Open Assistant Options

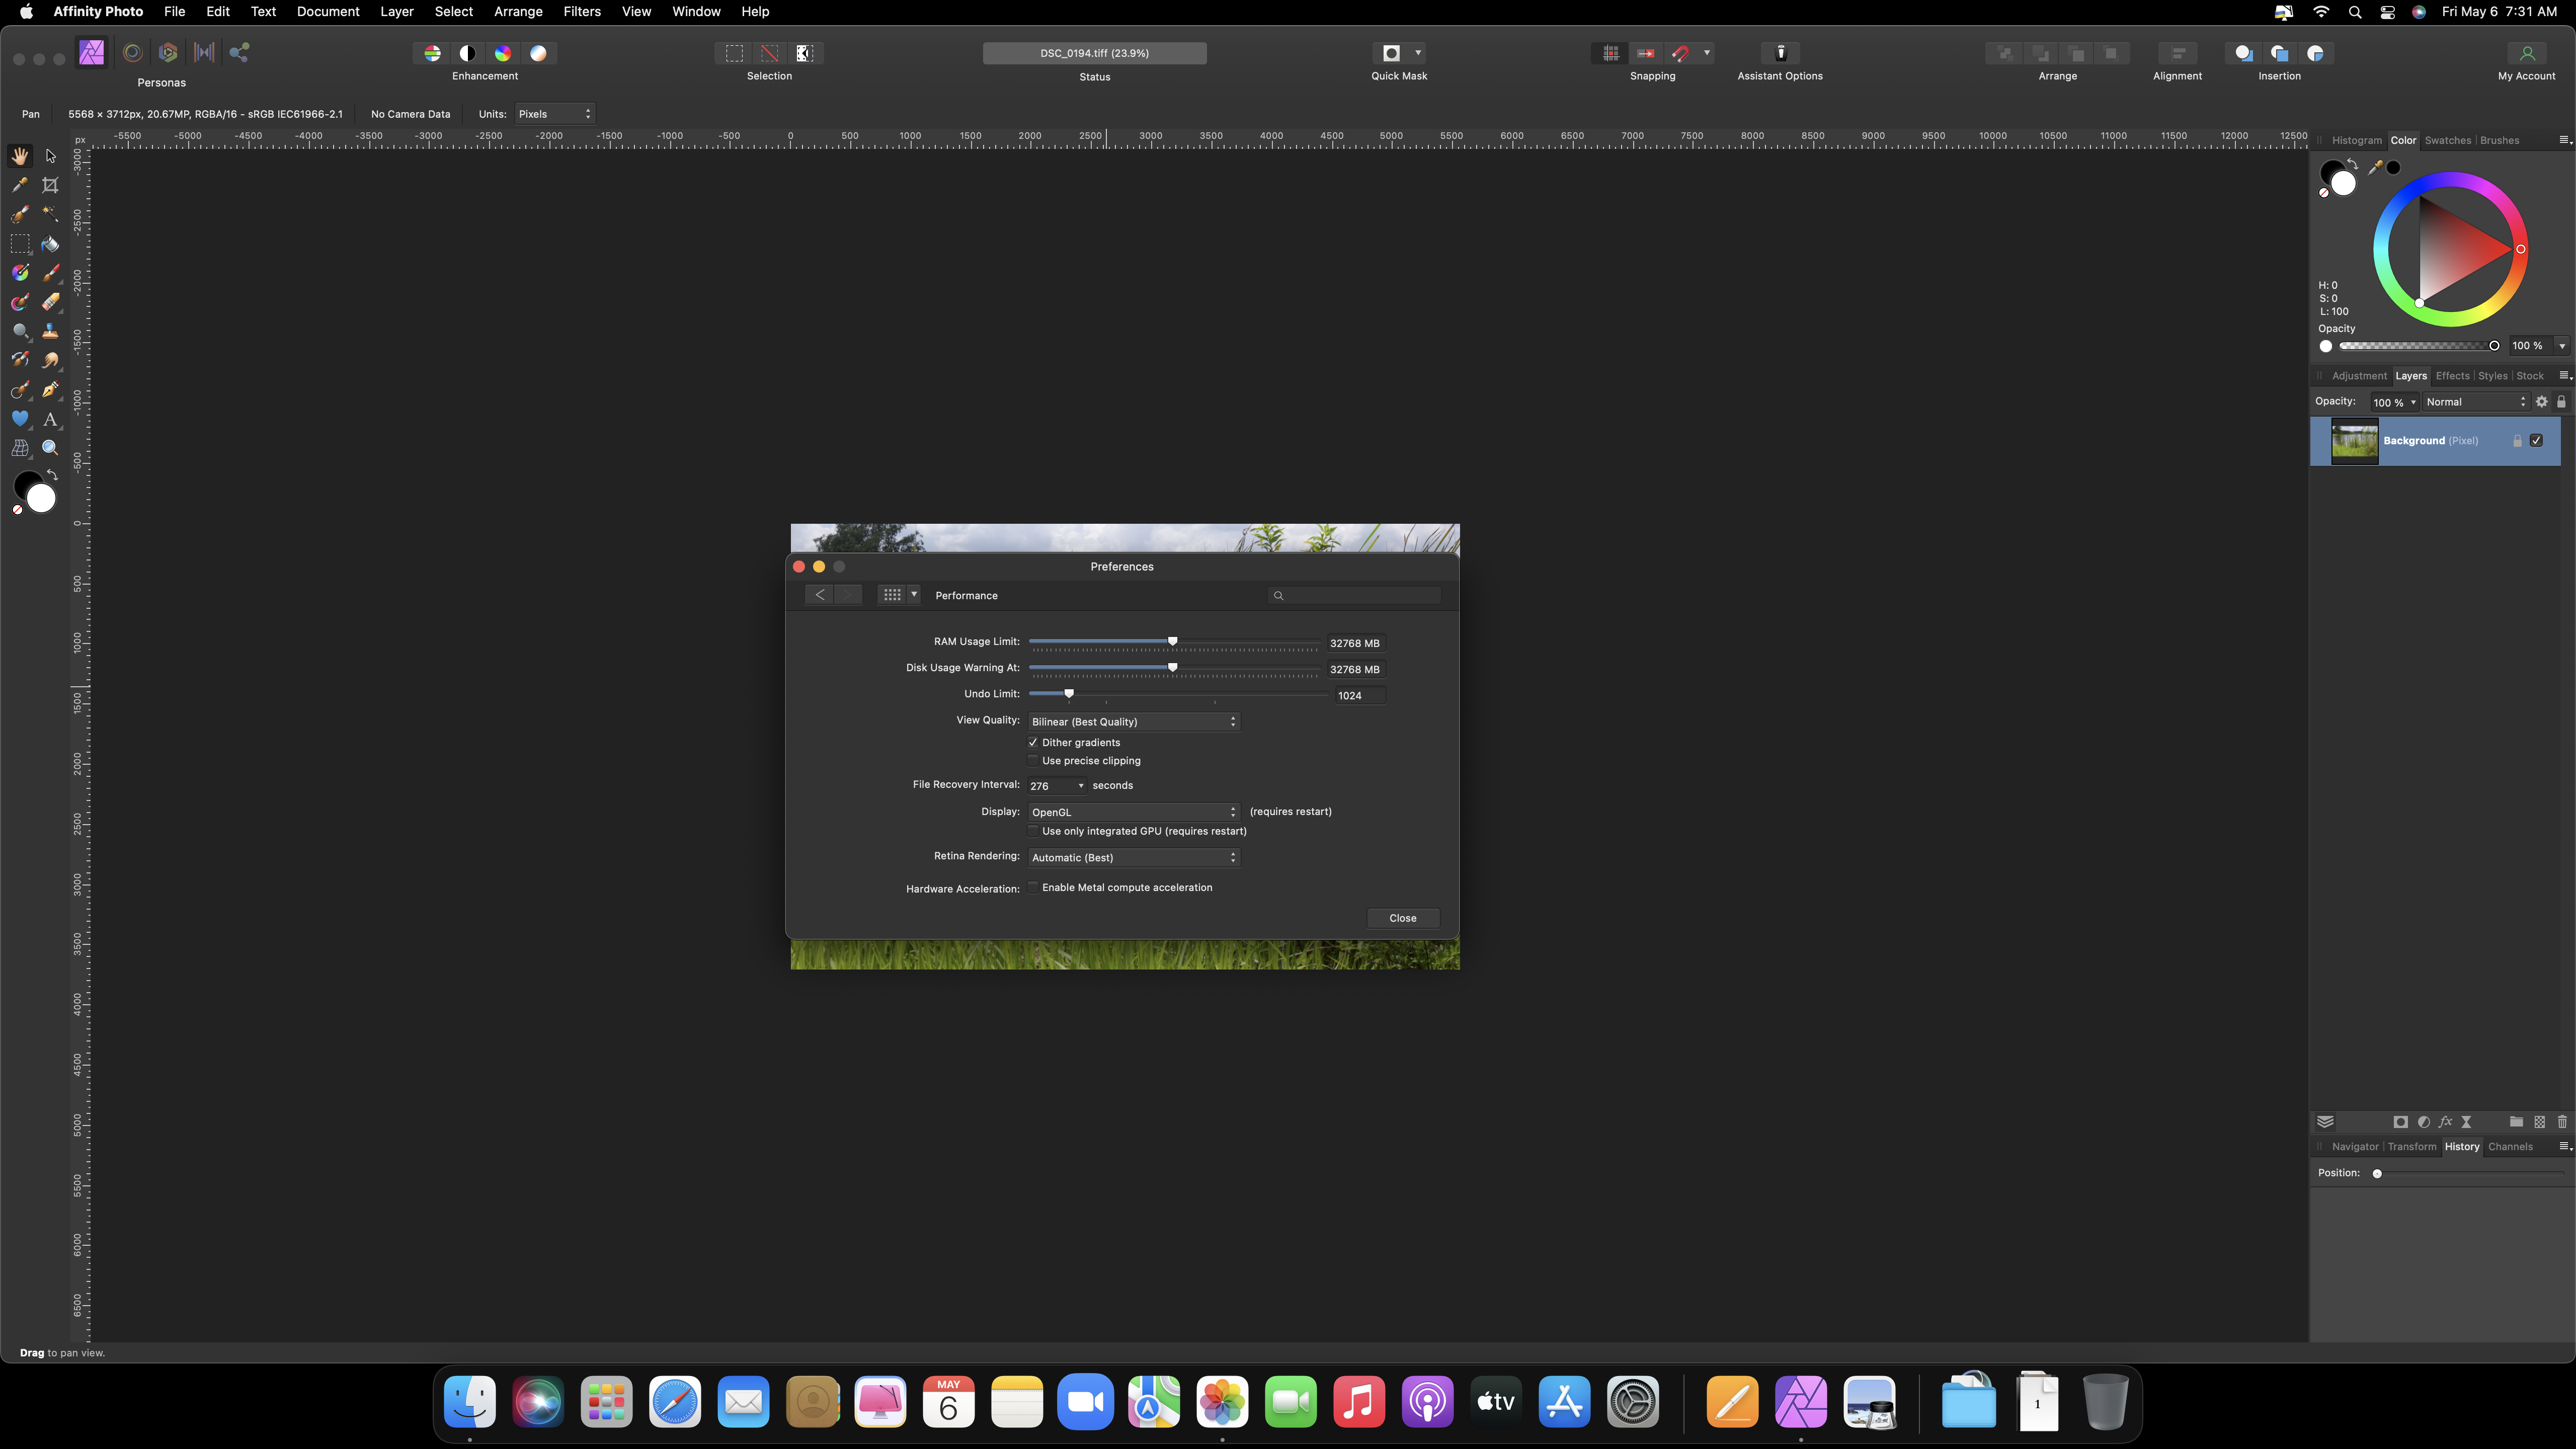coord(1780,53)
